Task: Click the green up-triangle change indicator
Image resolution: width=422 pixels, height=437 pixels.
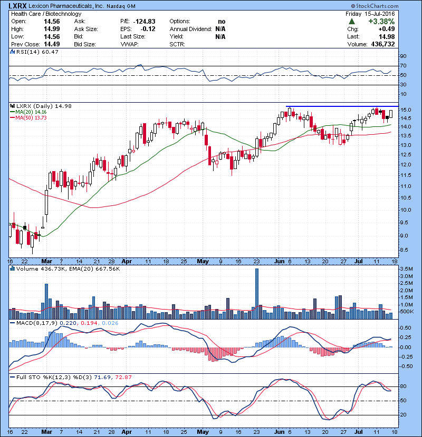Action: tap(352, 22)
